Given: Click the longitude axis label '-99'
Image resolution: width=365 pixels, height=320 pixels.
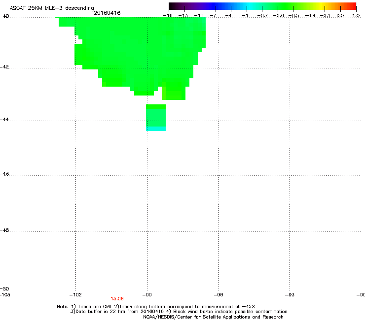Looking at the screenshot, I should pyautogui.click(x=147, y=295).
